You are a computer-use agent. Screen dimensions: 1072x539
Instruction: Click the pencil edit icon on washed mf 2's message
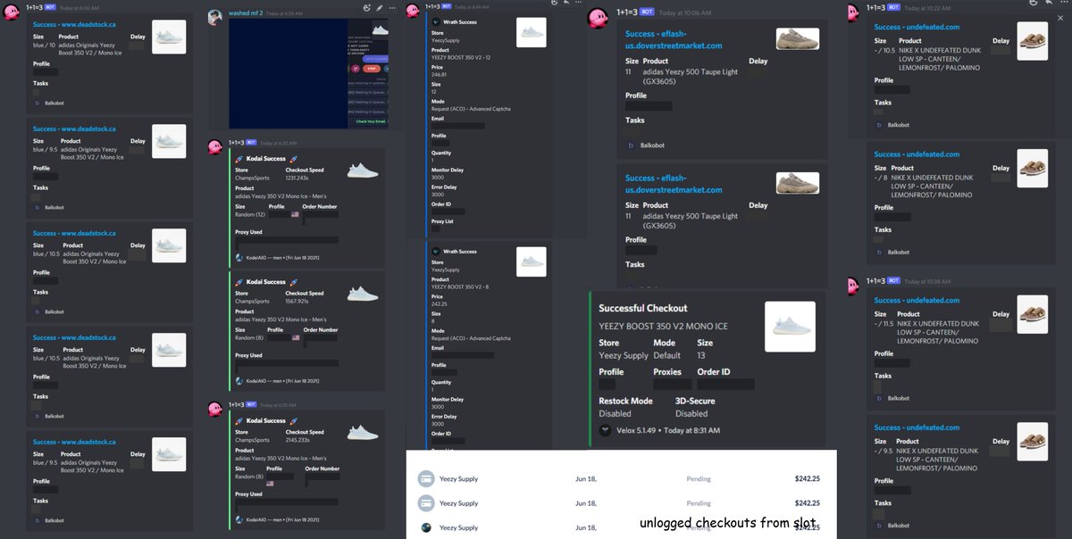pyautogui.click(x=379, y=6)
